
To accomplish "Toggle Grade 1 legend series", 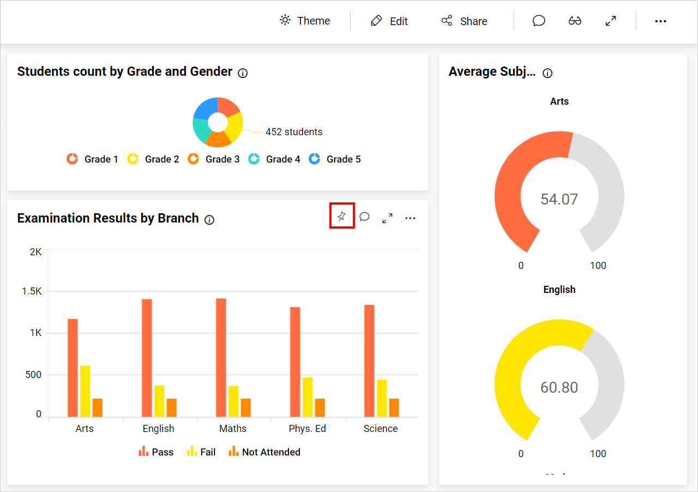I will point(92,159).
